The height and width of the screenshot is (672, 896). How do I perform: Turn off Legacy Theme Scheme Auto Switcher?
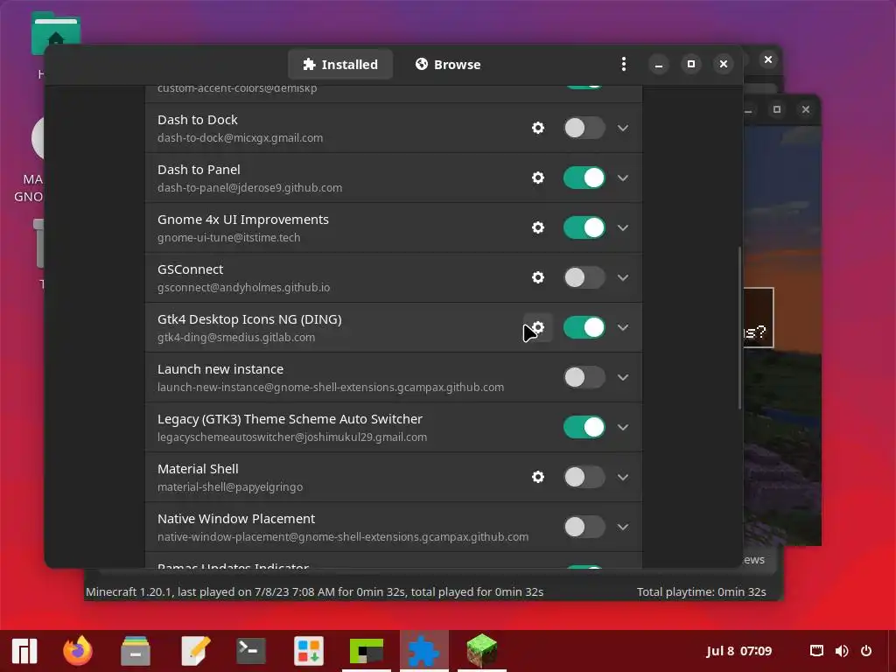point(584,427)
